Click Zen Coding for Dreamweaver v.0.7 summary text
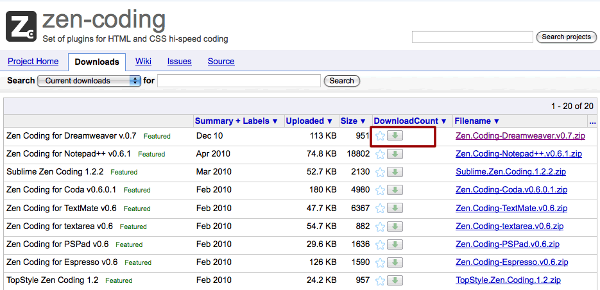Screen dimensions: 600x290 [72, 135]
